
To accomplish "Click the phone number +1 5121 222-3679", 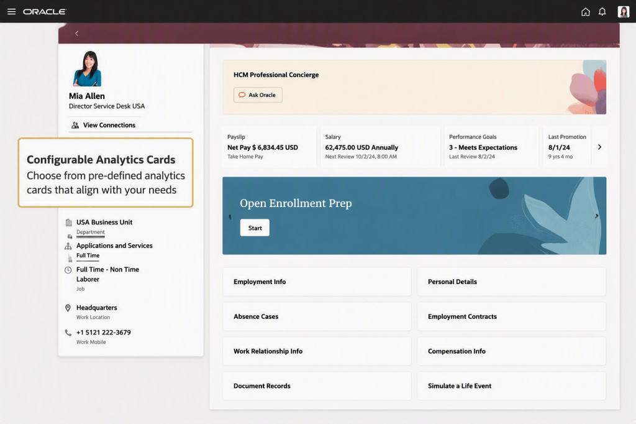I will pos(104,332).
